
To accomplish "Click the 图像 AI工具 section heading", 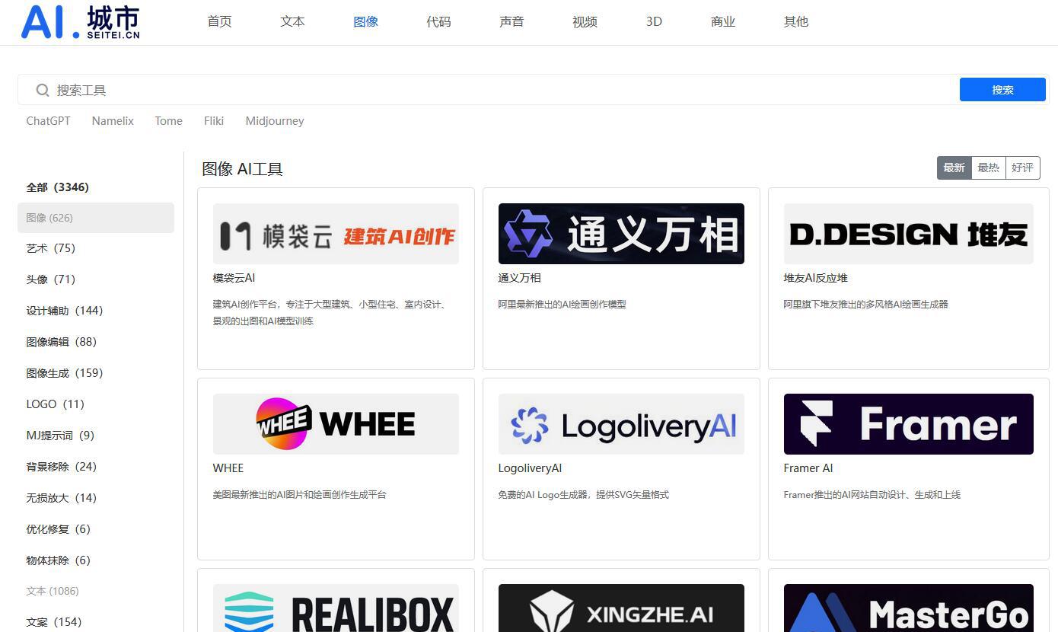I will [x=242, y=169].
